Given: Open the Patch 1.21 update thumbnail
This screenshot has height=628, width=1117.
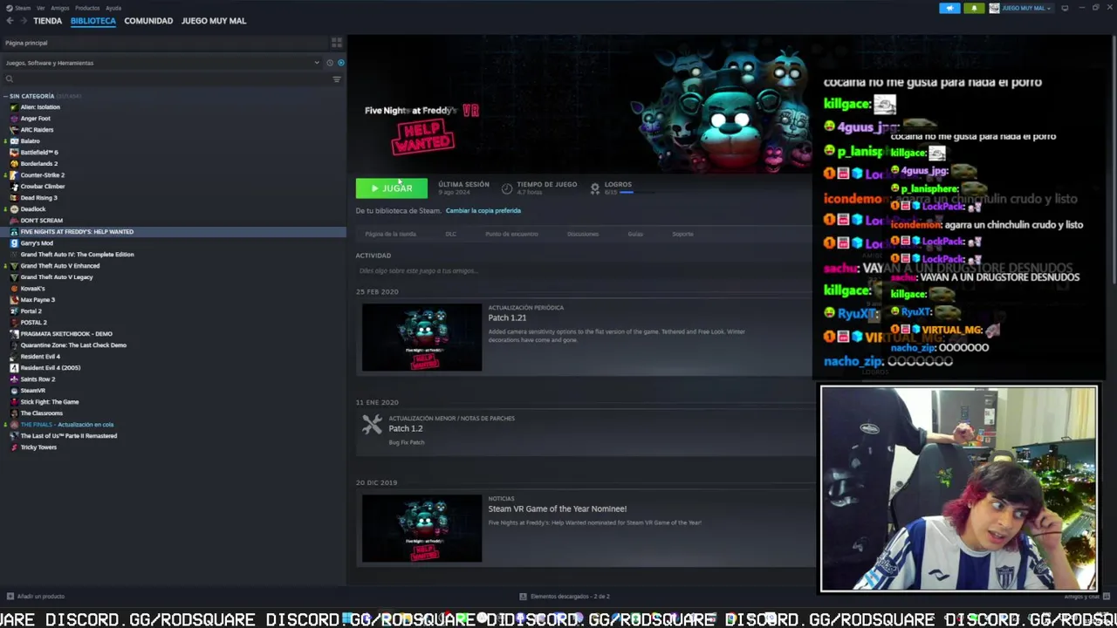Looking at the screenshot, I should click(421, 337).
